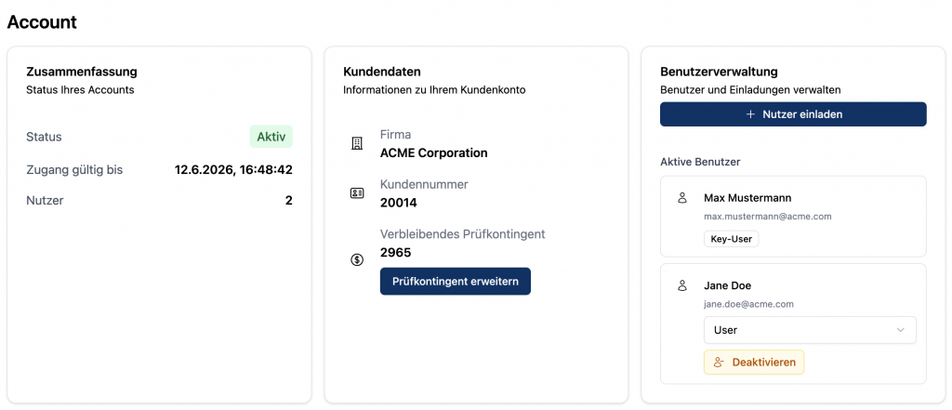Click the Key-User badge for Max Mustermann
The width and height of the screenshot is (952, 410).
731,239
